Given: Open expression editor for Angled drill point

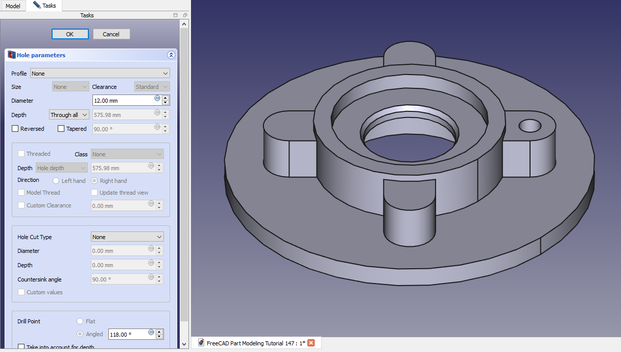Looking at the screenshot, I should point(151,332).
